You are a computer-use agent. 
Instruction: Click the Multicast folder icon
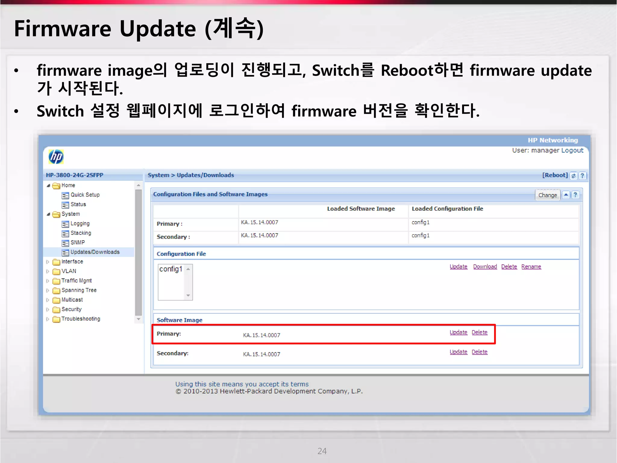[x=56, y=300]
